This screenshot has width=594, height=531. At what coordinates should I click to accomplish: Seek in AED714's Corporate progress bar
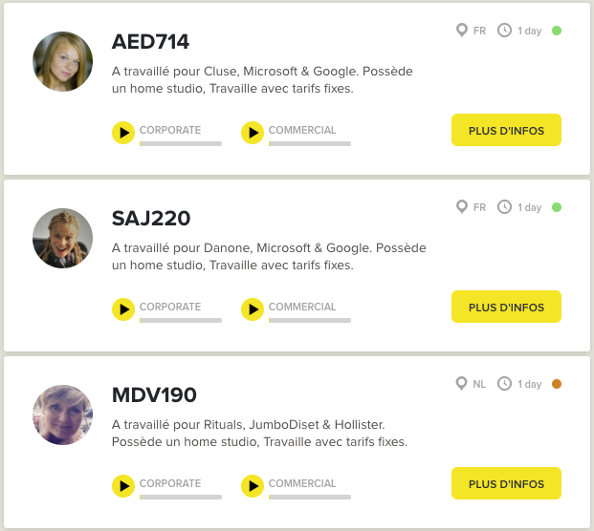(181, 143)
